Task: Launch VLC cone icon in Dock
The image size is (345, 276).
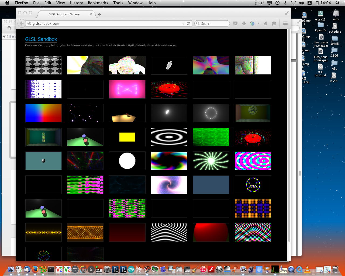Action: [307, 269]
